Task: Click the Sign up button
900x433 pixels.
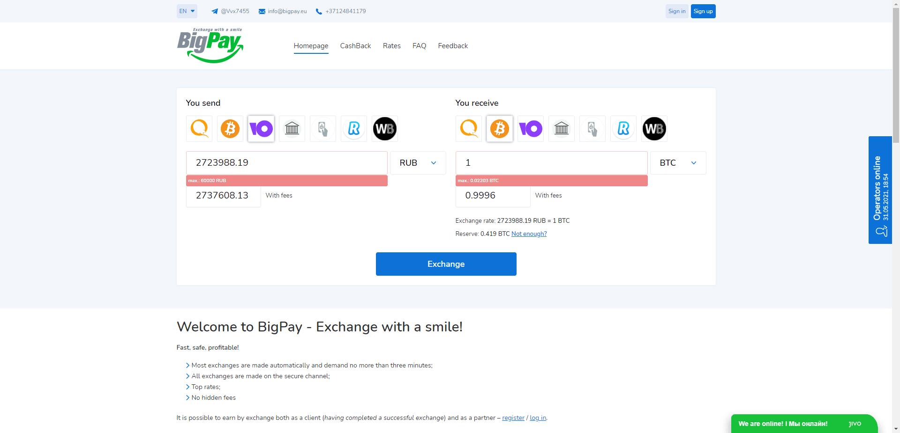Action: pos(703,11)
